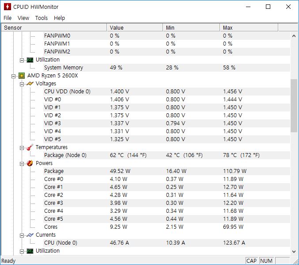Select the CPU (Node 0) current row

pos(167,242)
